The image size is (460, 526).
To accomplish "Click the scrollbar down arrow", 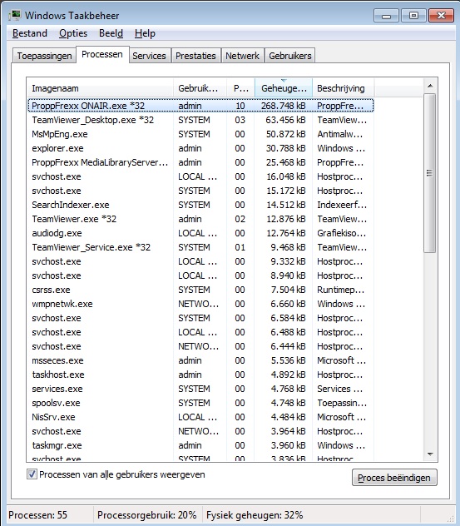I will pos(430,454).
